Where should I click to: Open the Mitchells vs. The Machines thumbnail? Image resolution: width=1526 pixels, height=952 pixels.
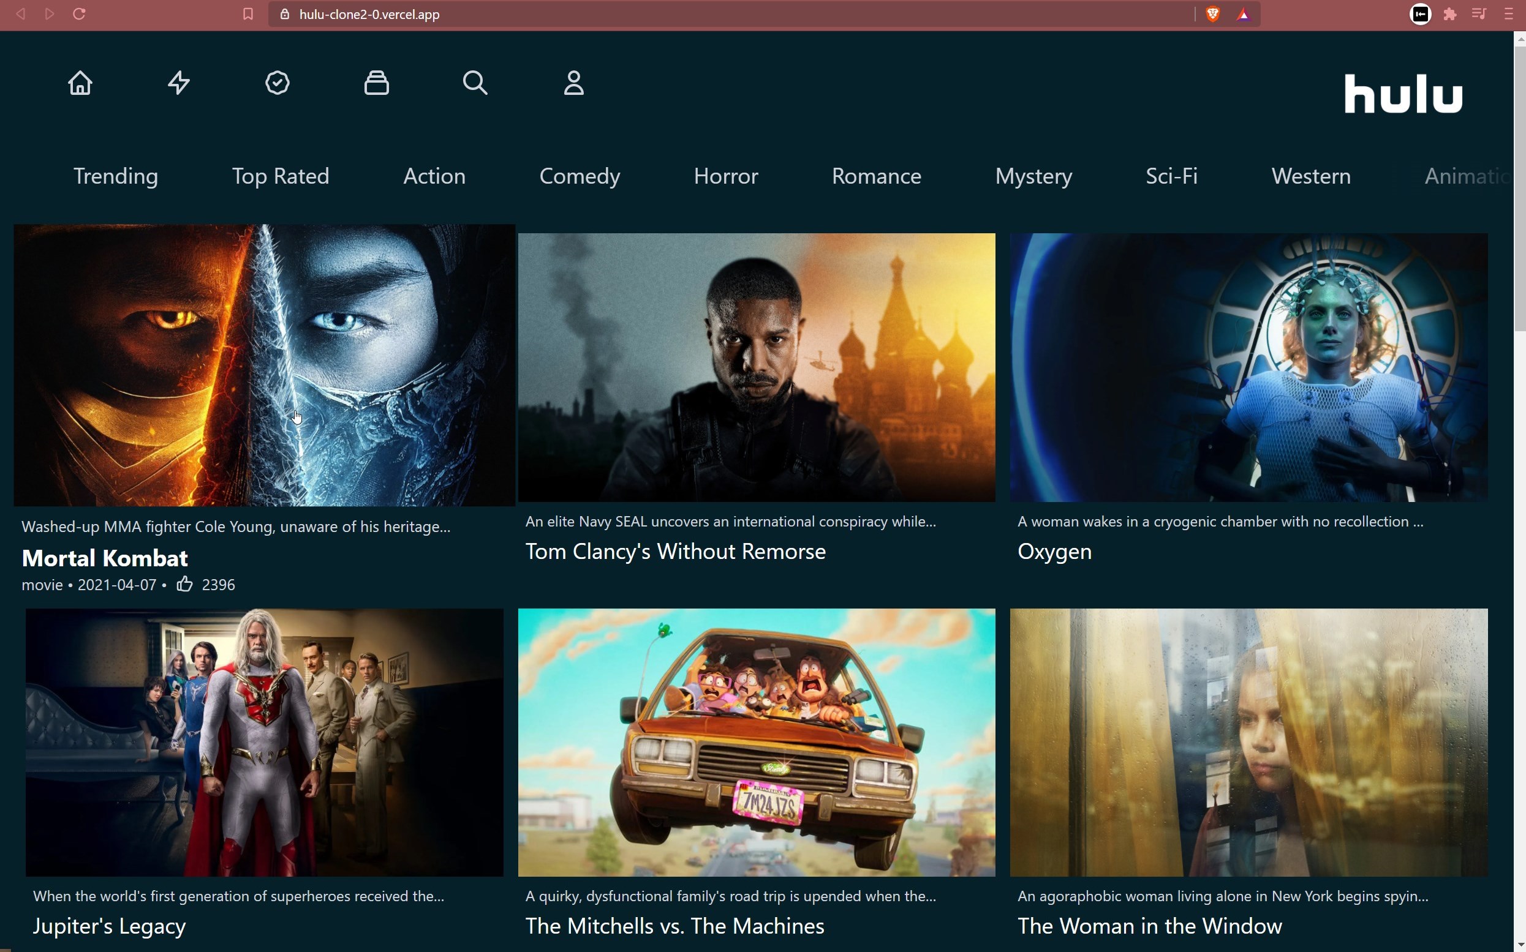click(x=756, y=742)
